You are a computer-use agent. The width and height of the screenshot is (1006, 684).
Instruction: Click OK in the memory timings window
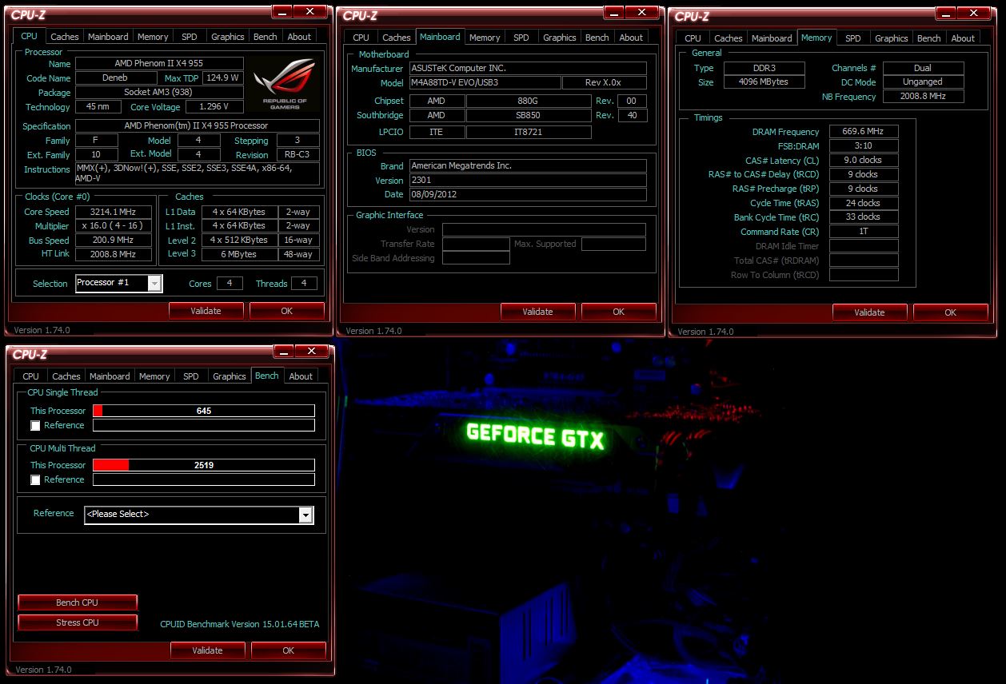pos(951,312)
